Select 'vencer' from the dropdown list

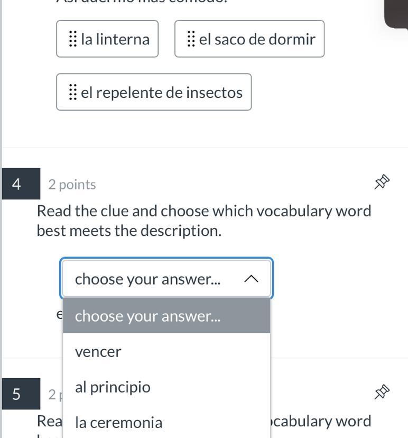tap(98, 352)
